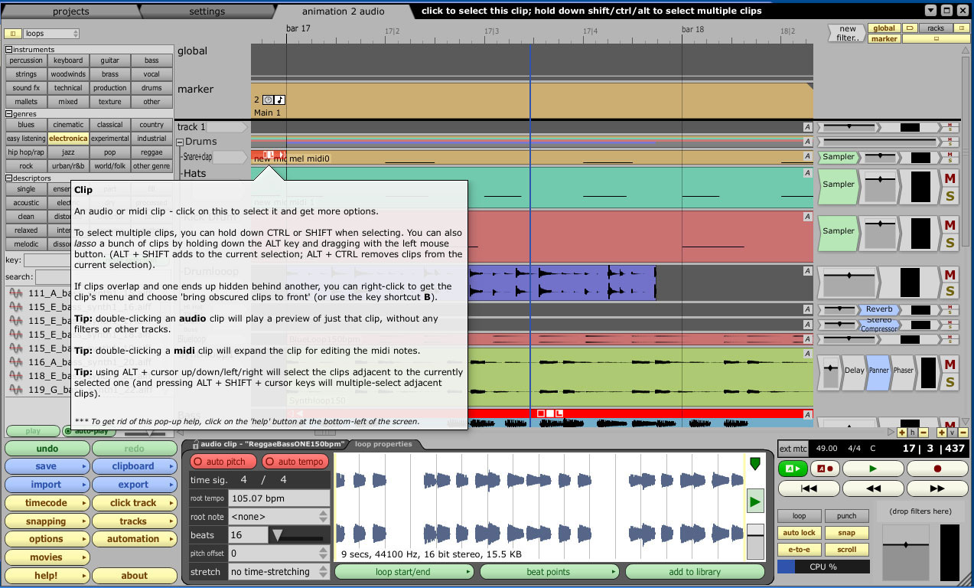Open the loops browser type dropdown

[51, 34]
